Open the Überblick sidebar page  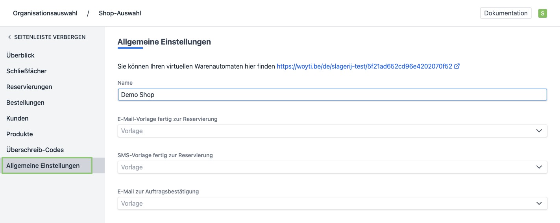click(x=20, y=56)
